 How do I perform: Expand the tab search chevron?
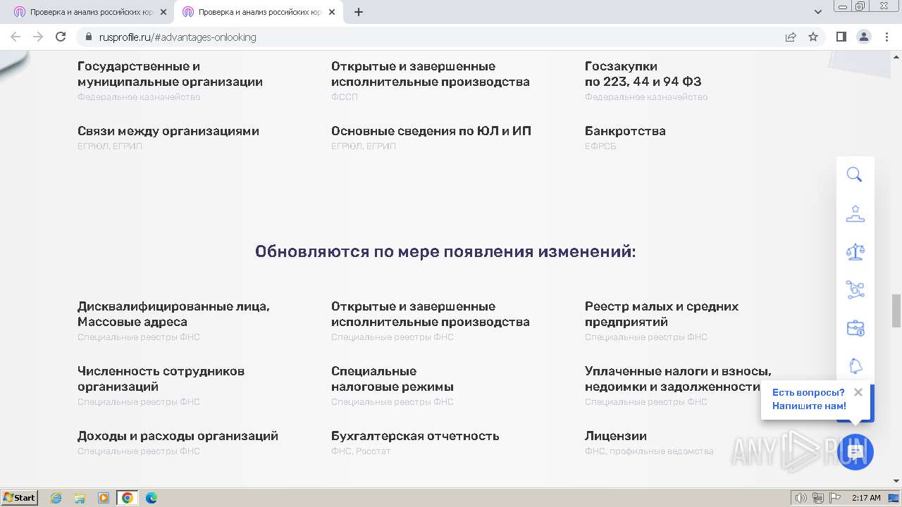click(818, 12)
